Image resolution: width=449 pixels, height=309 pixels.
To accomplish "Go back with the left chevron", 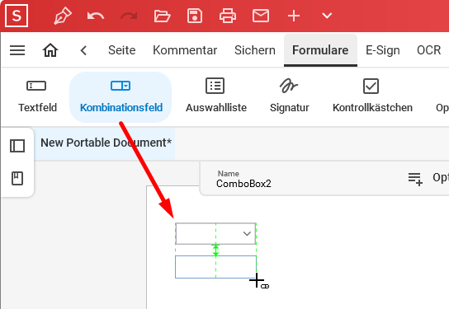I will pos(83,50).
